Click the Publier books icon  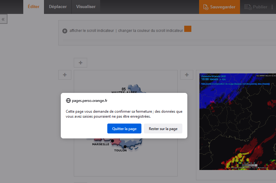click(x=248, y=7)
